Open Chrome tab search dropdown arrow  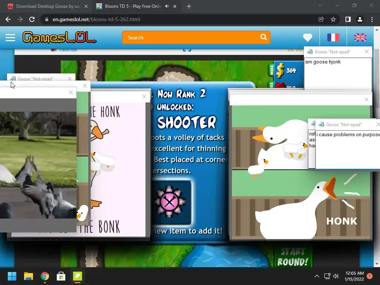320,5
